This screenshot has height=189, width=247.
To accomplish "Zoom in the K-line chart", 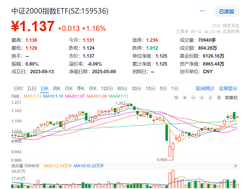I will 185,98.
